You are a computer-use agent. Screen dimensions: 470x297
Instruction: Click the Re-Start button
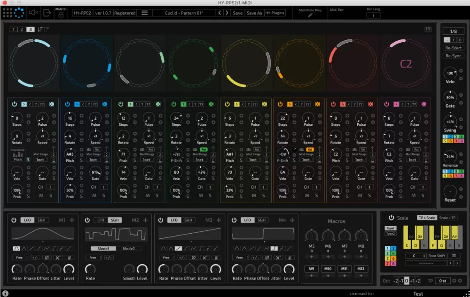pos(453,47)
